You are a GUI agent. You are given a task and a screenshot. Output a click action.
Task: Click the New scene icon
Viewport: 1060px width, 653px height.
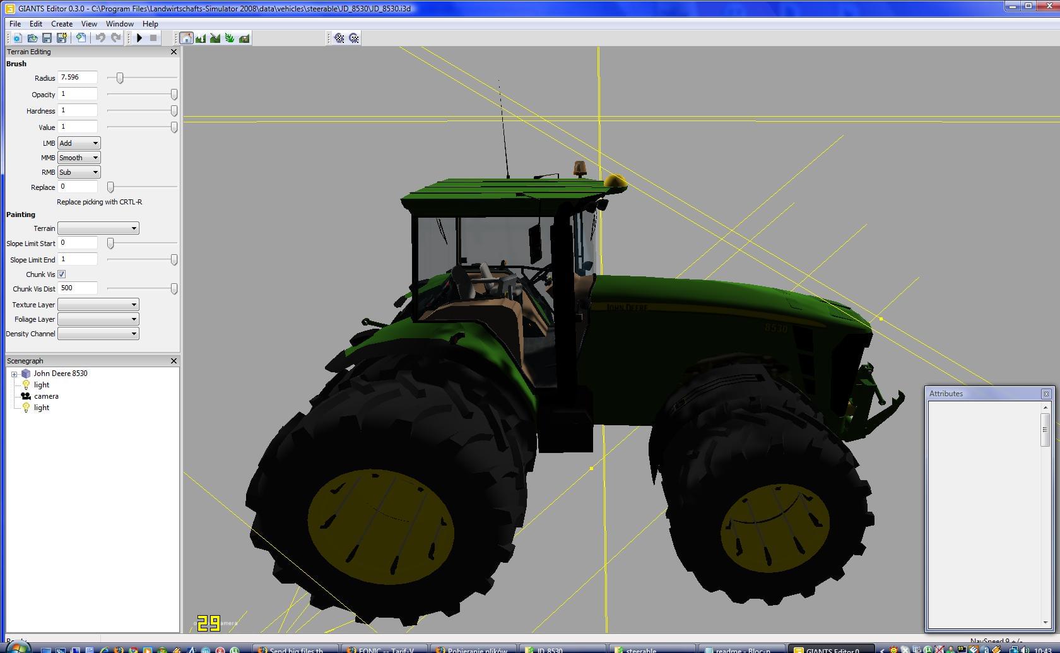pyautogui.click(x=18, y=38)
